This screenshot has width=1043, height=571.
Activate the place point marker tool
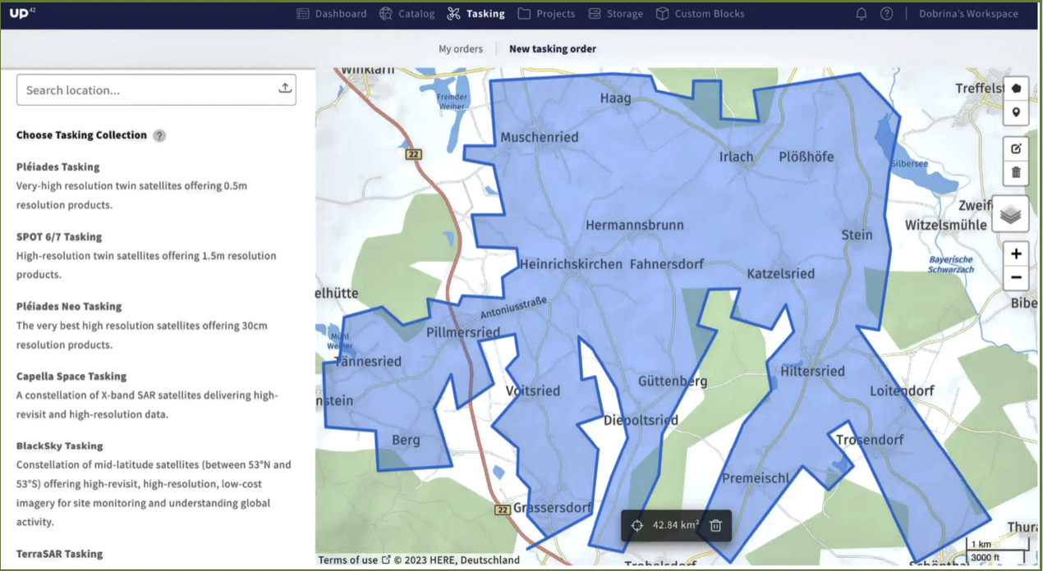(1016, 112)
